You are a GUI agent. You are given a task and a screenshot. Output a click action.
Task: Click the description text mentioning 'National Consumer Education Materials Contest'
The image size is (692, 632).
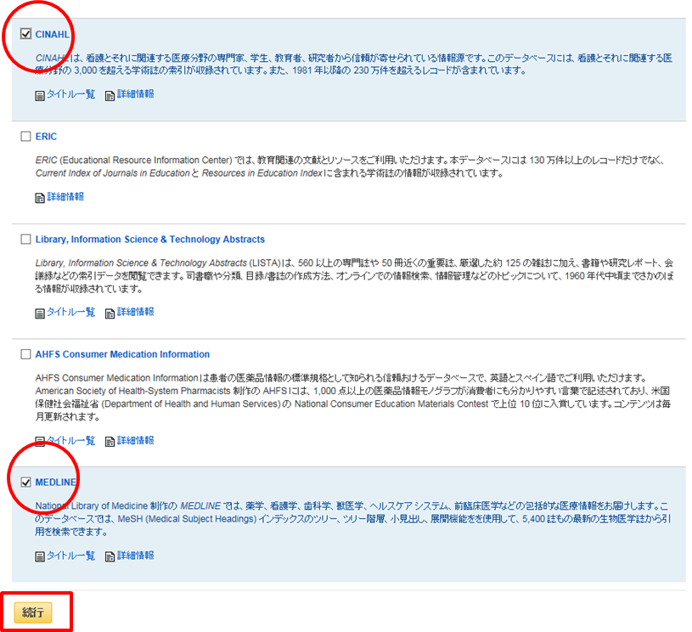coord(353,398)
